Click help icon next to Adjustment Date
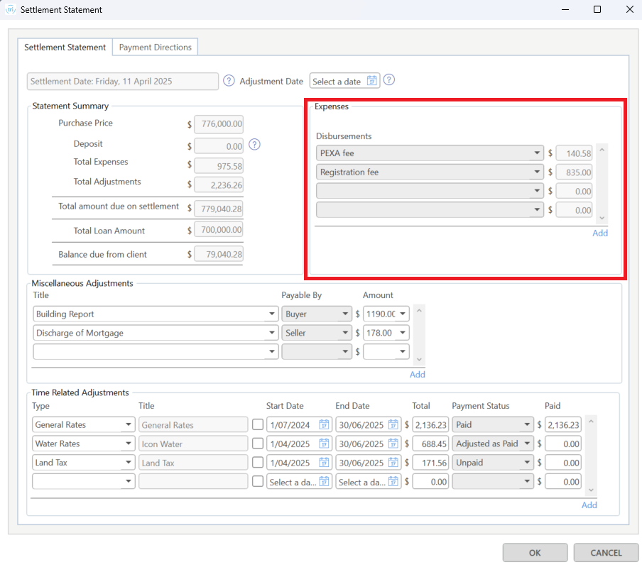This screenshot has width=642, height=567. (x=388, y=81)
